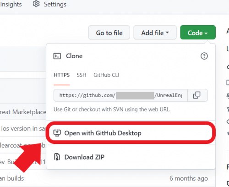Expand the Add file dropdown
Screen dimensions: 229x187
(x=155, y=33)
